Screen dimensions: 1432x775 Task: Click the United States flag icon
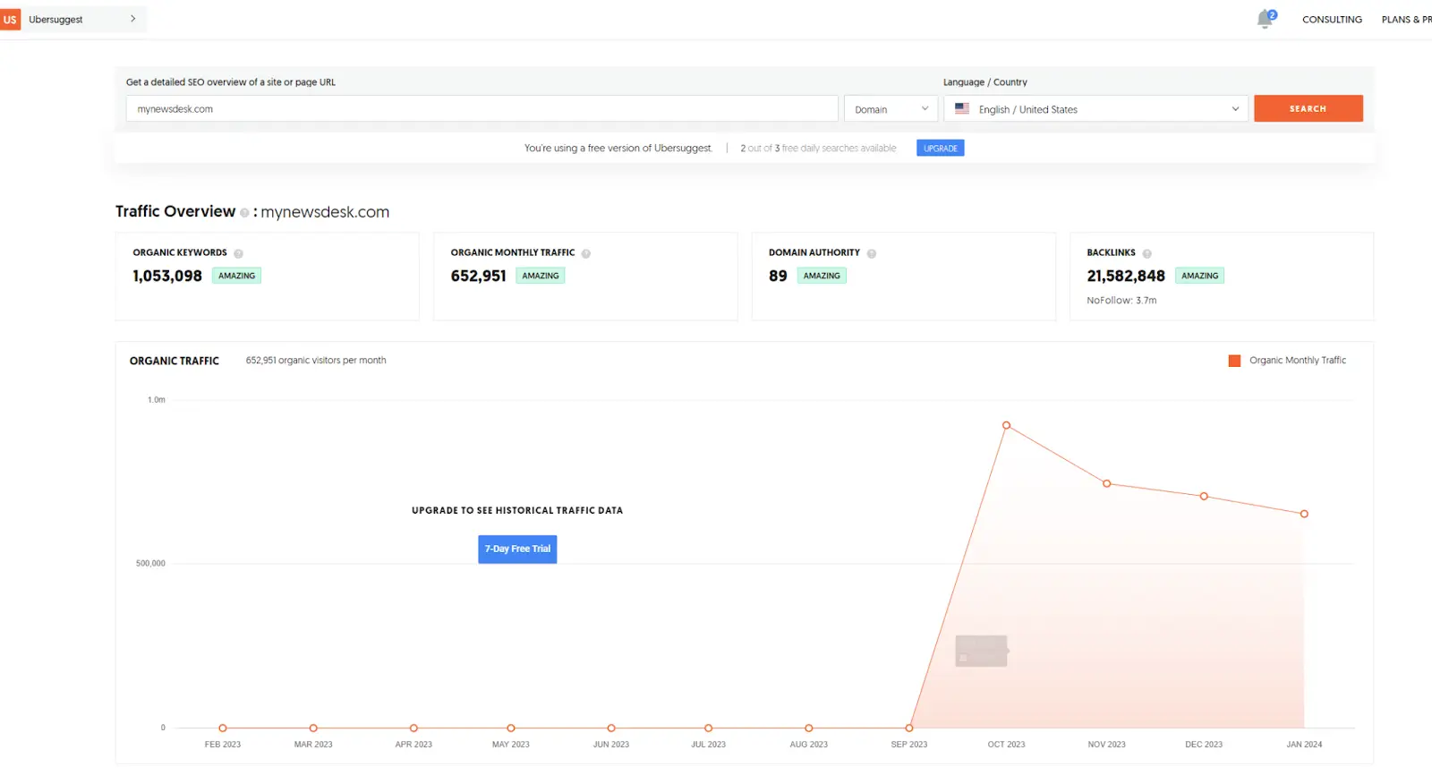pos(962,108)
